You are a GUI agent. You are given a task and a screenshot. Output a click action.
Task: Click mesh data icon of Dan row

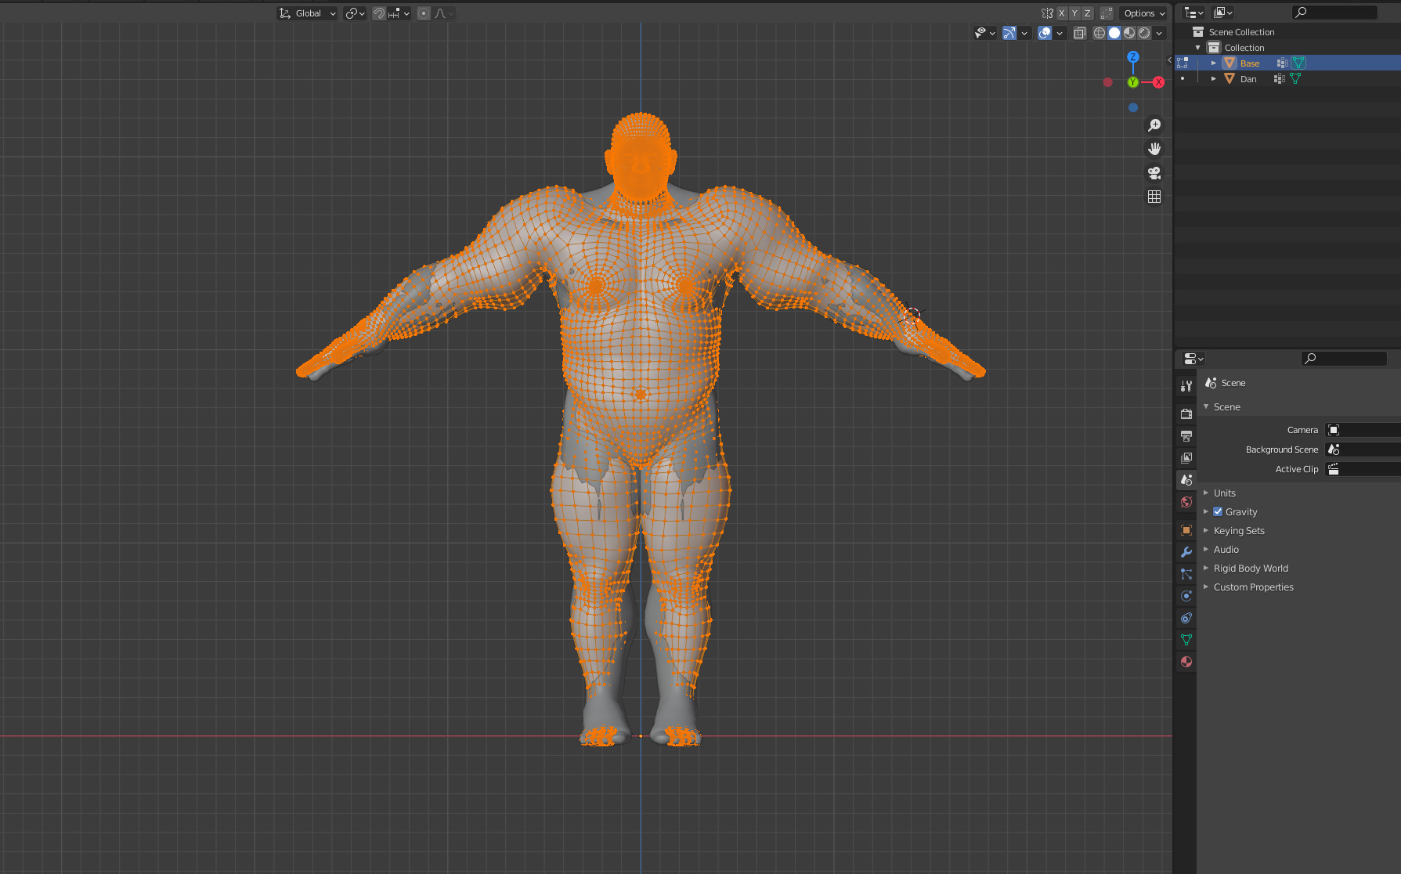[1295, 79]
